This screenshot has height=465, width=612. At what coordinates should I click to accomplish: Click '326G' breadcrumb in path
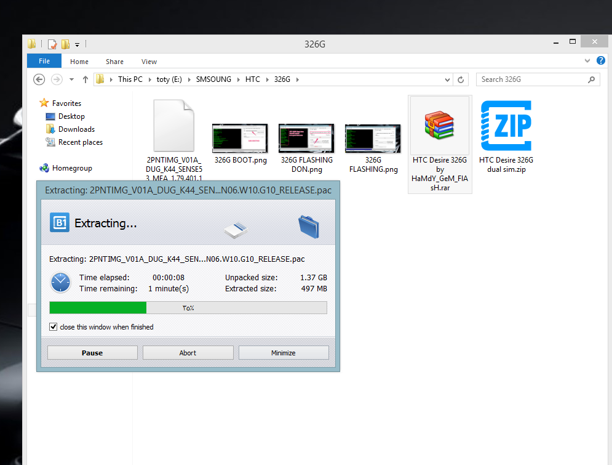pyautogui.click(x=282, y=79)
